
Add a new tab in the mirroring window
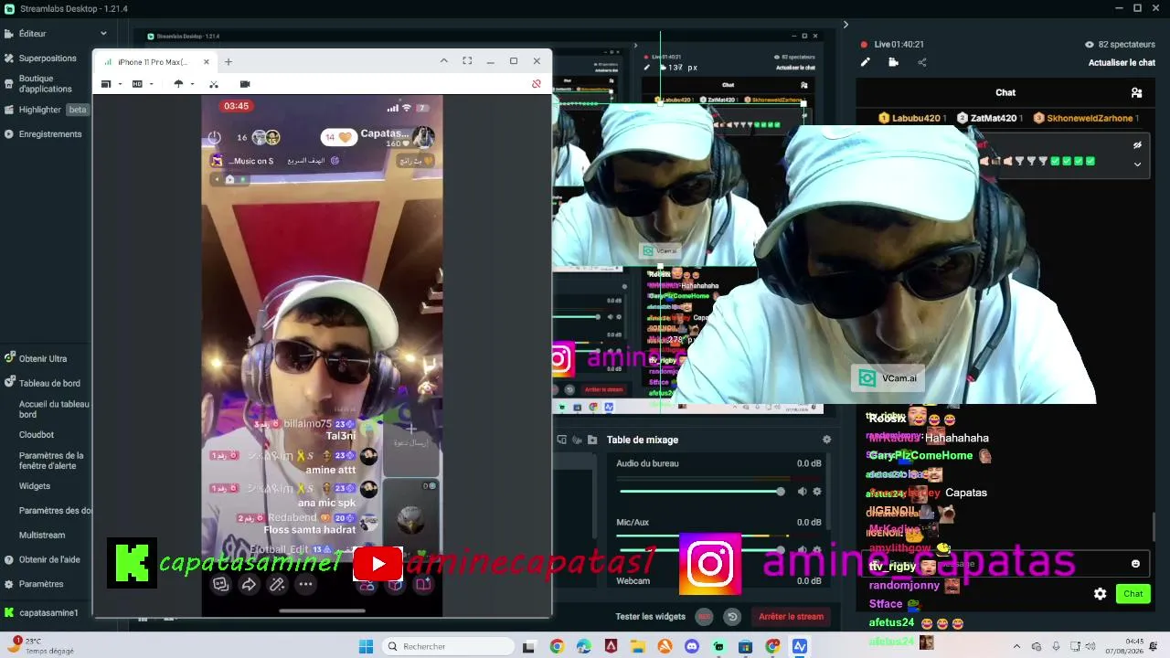coord(229,62)
